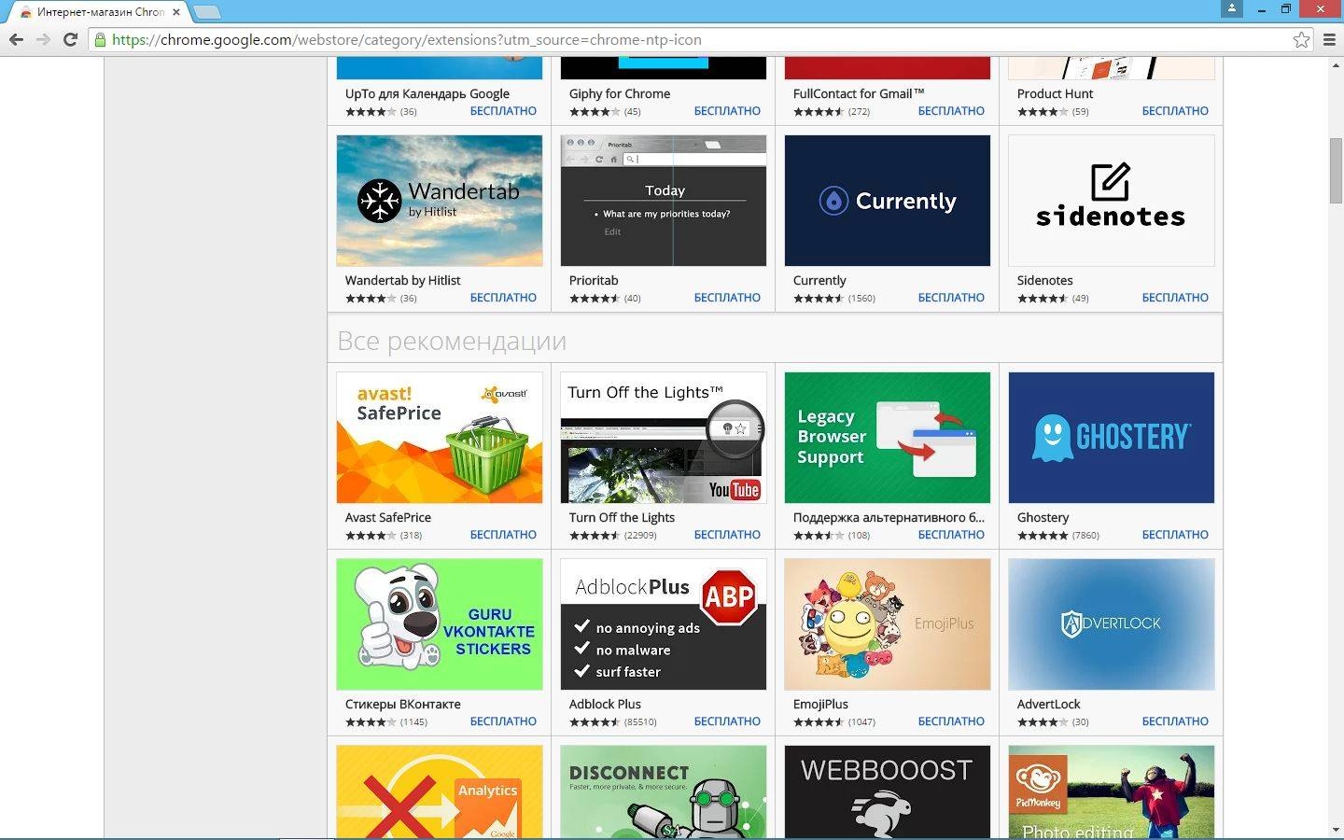The image size is (1344, 840).
Task: Click БЕСПЛАТНО for Prioritab
Action: pos(727,298)
